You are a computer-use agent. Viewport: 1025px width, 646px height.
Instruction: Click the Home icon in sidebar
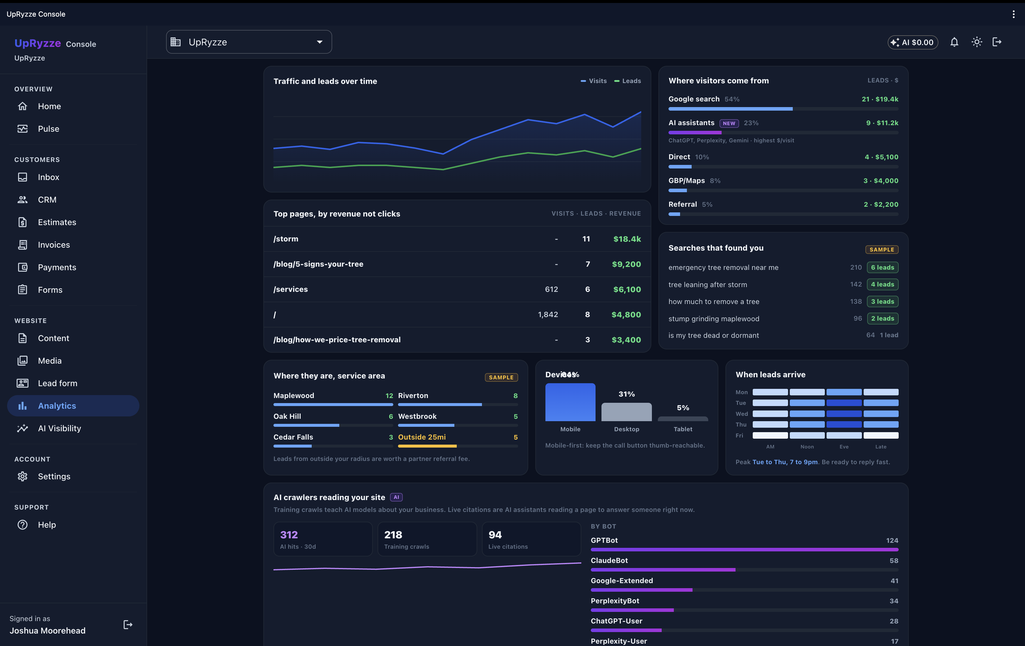click(23, 106)
